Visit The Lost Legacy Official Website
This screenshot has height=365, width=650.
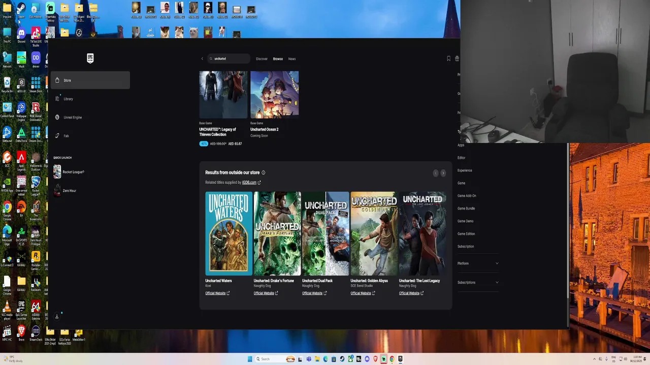(411, 293)
